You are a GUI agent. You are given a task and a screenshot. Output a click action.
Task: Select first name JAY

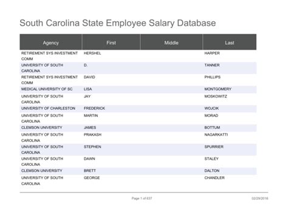point(87,96)
